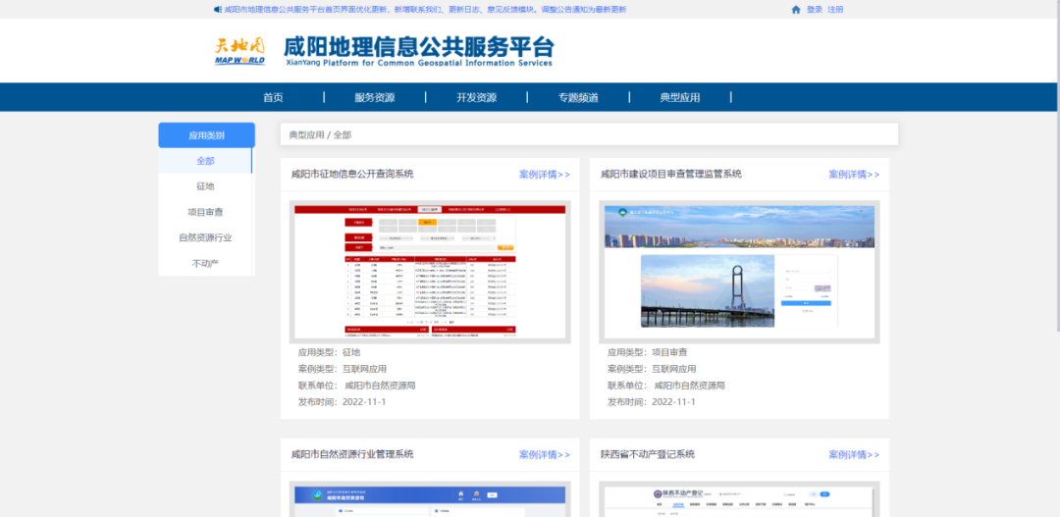Click the home icon beside 登录

pos(796,10)
